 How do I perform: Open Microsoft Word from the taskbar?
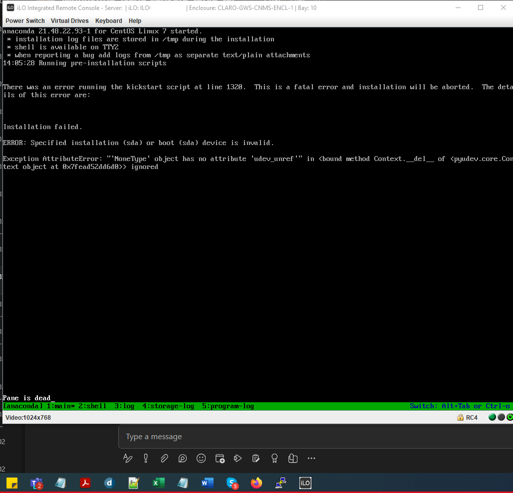coord(208,483)
